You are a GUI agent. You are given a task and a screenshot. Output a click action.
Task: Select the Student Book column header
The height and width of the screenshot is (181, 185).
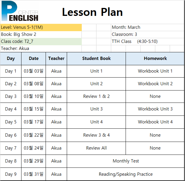tap(96, 58)
